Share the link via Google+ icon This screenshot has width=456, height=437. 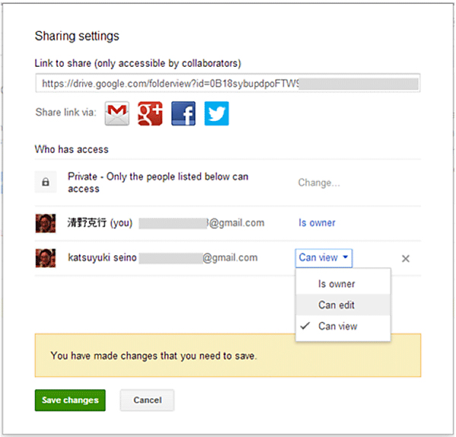(x=150, y=113)
